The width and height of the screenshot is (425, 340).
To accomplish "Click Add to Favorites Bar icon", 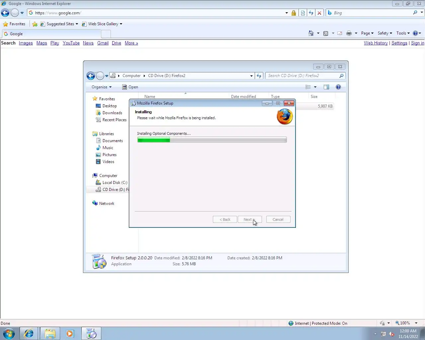I will point(35,24).
